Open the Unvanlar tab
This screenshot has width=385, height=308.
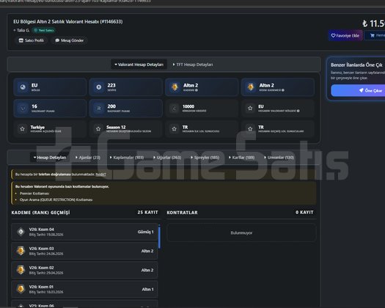(279, 158)
